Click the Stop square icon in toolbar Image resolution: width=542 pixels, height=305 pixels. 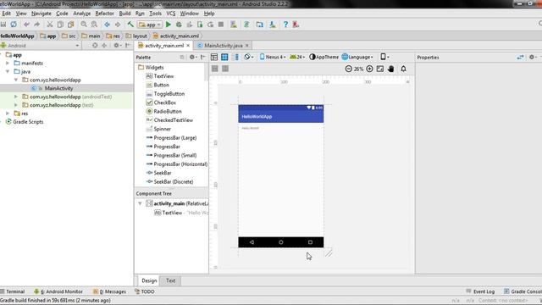221,25
